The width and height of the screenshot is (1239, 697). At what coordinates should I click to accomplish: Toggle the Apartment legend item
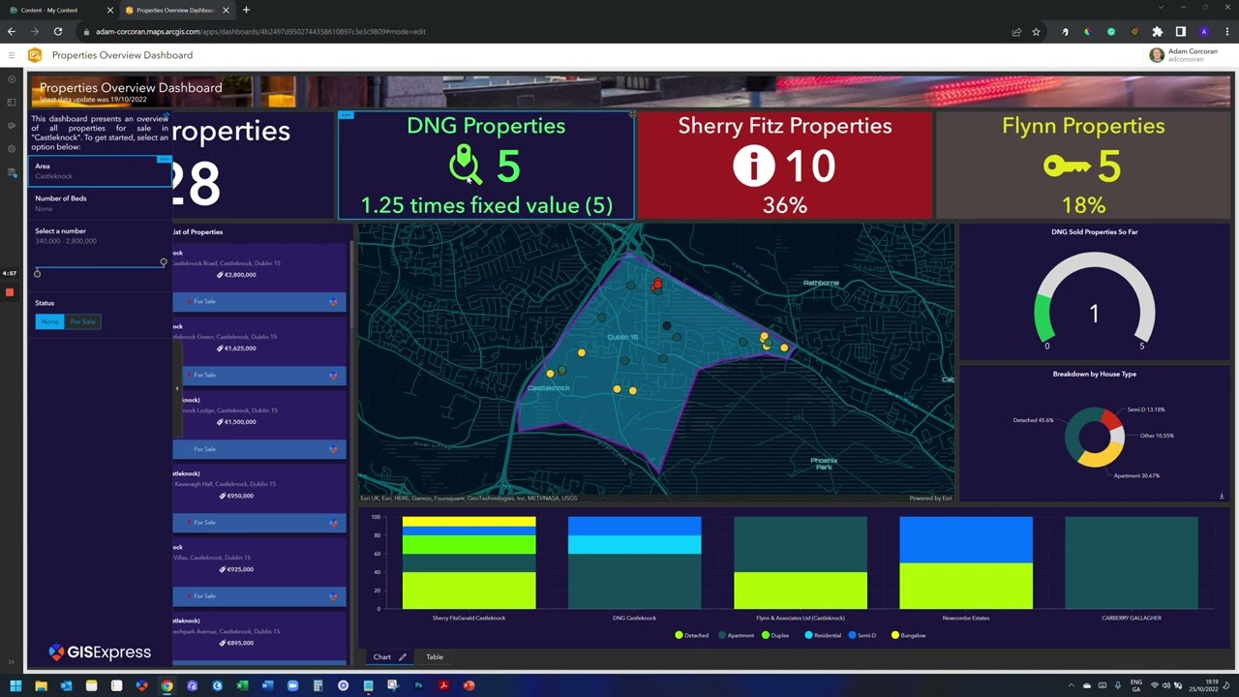click(x=736, y=636)
